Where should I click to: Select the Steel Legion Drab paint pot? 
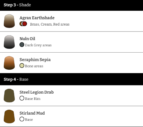(x=9, y=95)
